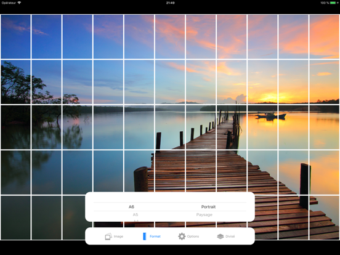
Task: Switch to the Divisé tab
Action: pos(225,237)
